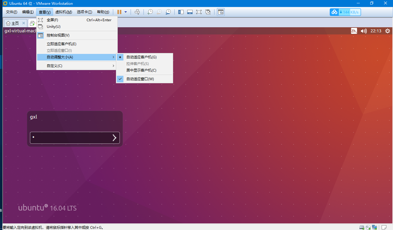Click the Unity icon in 查看 menu
This screenshot has height=230, width=393.
pos(40,27)
